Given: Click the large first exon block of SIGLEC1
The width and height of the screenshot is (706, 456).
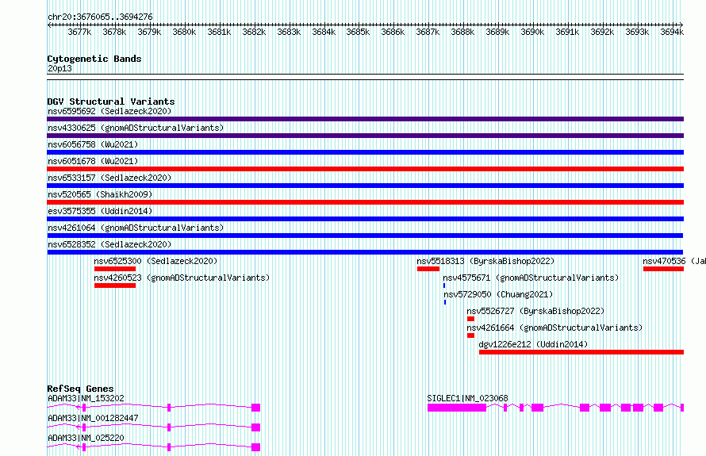Looking at the screenshot, I should coord(457,408).
